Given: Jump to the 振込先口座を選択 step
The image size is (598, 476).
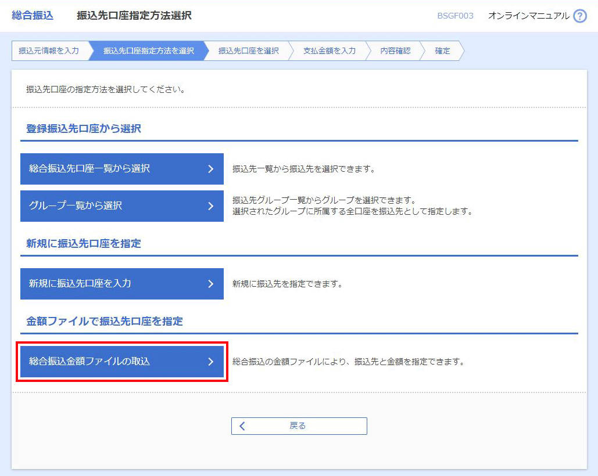Looking at the screenshot, I should click(x=249, y=51).
